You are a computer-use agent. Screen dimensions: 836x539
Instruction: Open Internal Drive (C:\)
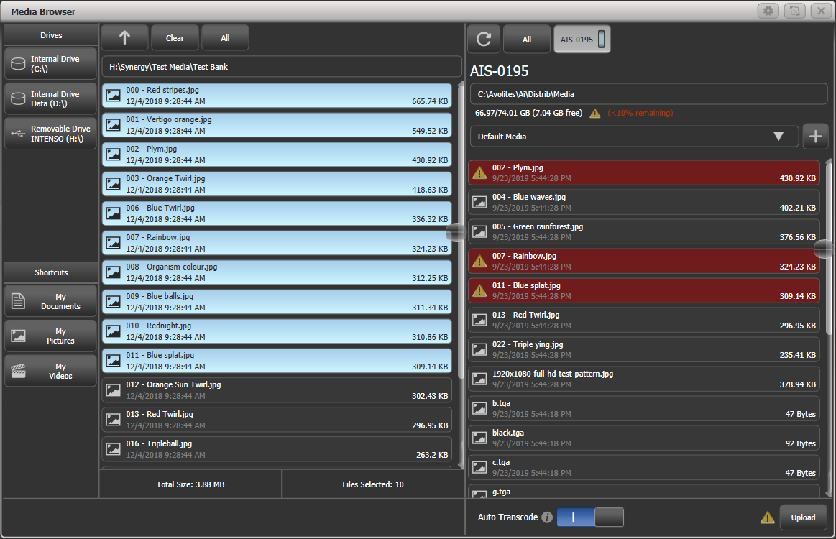coord(50,64)
